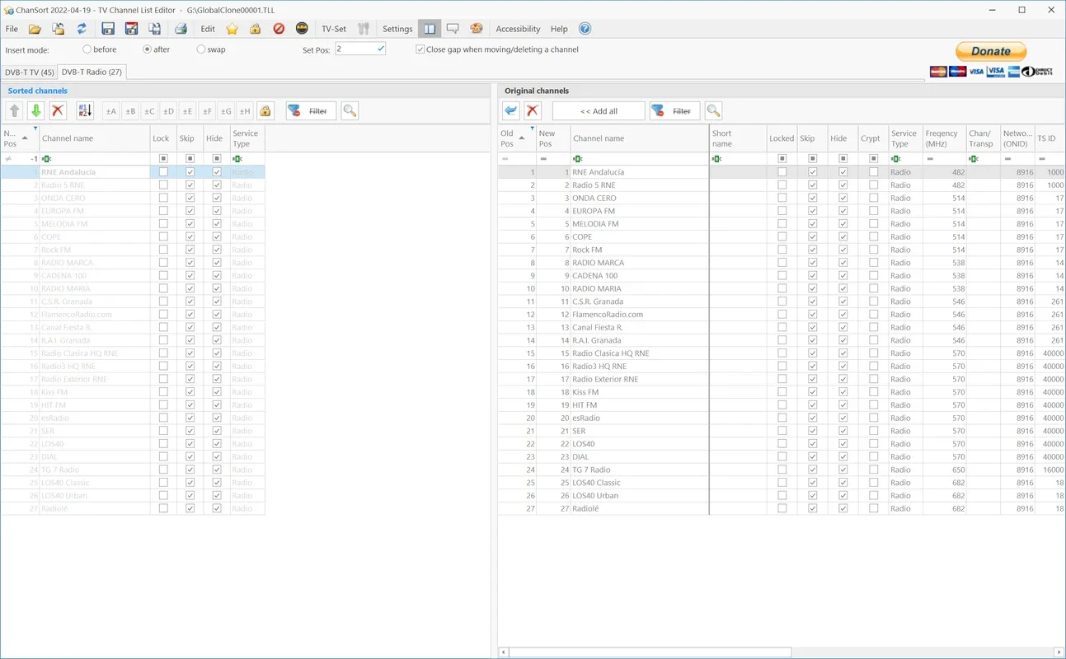The height and width of the screenshot is (659, 1066).
Task: Toggle the ±A favorite list button
Action: point(111,110)
